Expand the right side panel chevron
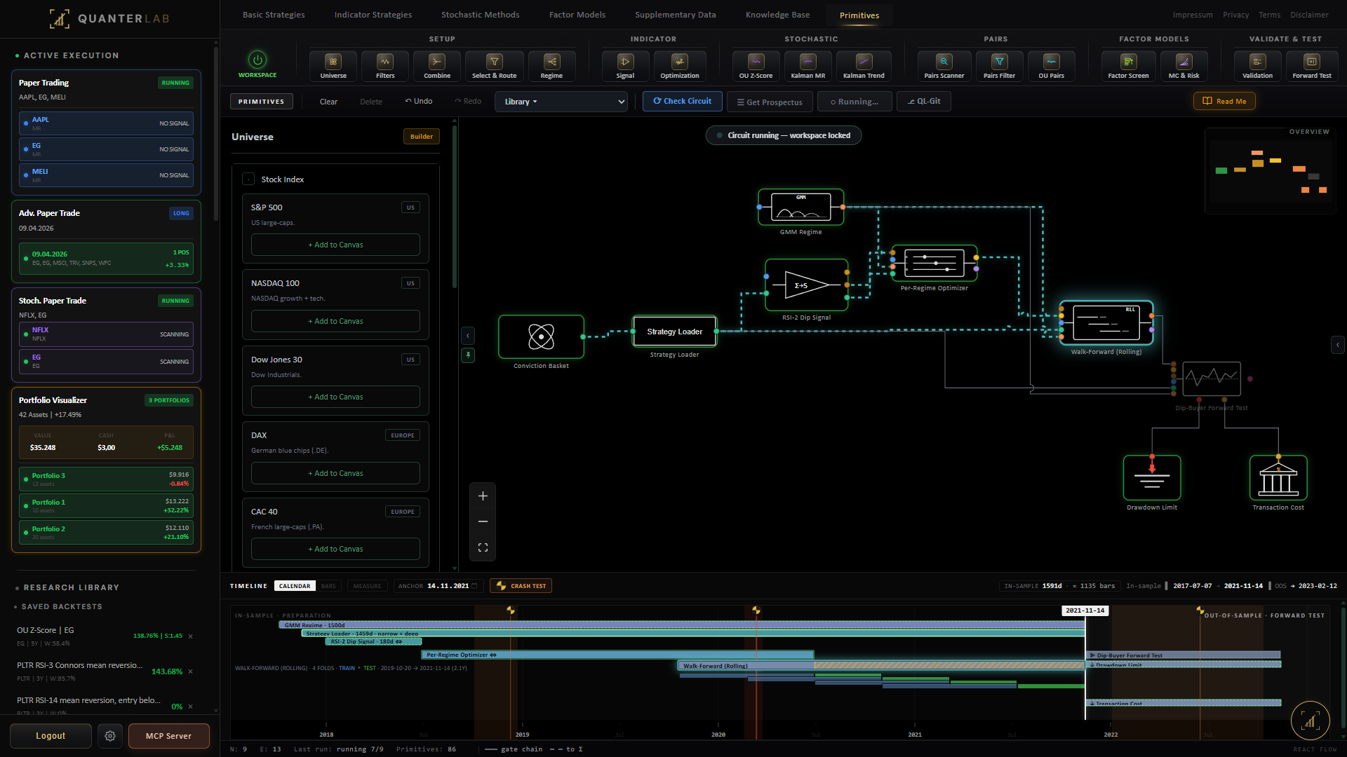This screenshot has width=1347, height=757. click(1338, 345)
